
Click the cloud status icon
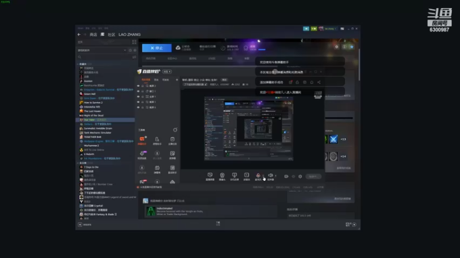(178, 48)
